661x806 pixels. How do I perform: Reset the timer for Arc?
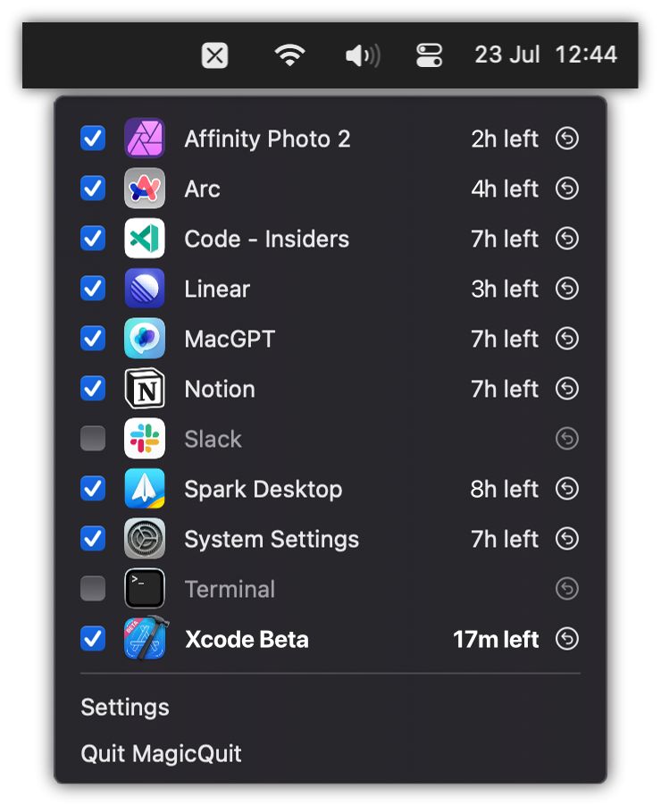click(x=567, y=189)
